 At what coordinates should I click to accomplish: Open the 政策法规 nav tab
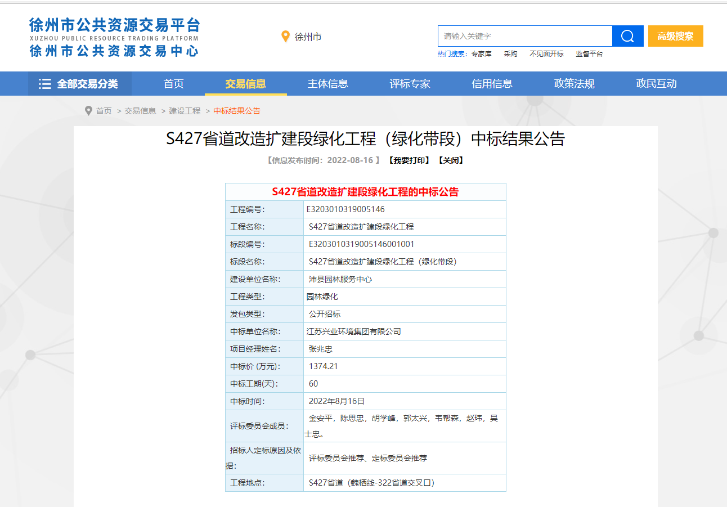coord(575,84)
